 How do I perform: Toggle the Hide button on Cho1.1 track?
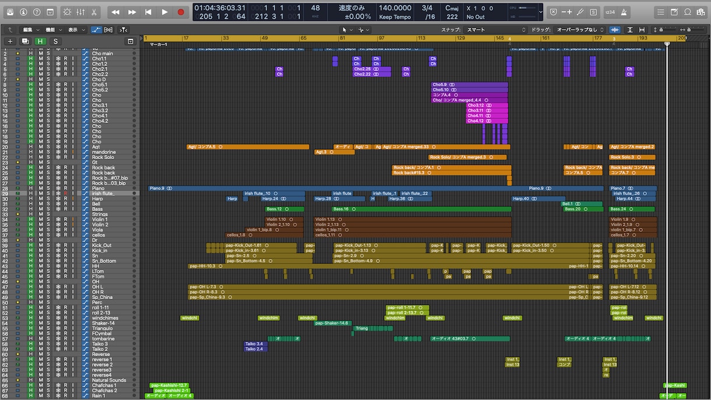(31, 59)
